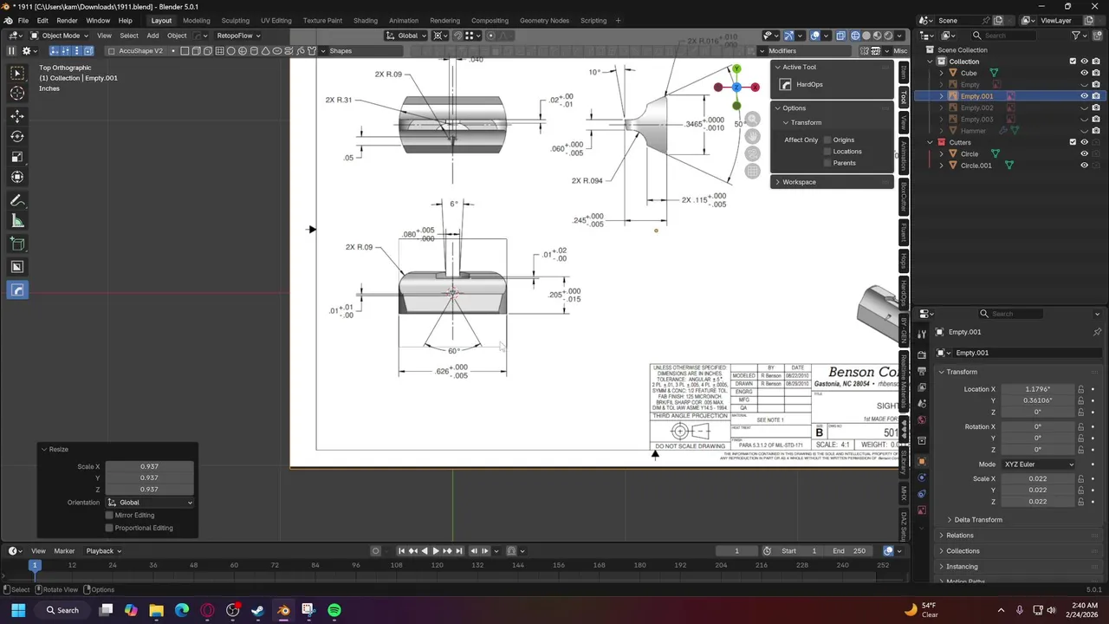Activate the 3D Cursor tool
Screen dimensions: 1109x624
(17, 94)
